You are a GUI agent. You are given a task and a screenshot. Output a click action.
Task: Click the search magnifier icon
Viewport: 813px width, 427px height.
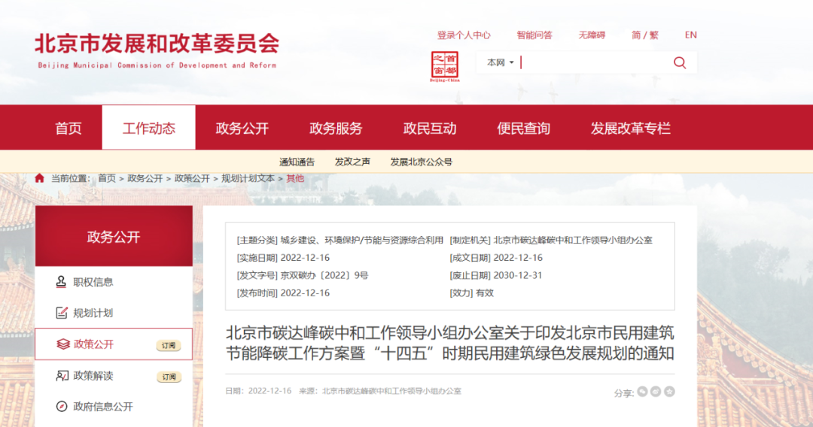679,63
